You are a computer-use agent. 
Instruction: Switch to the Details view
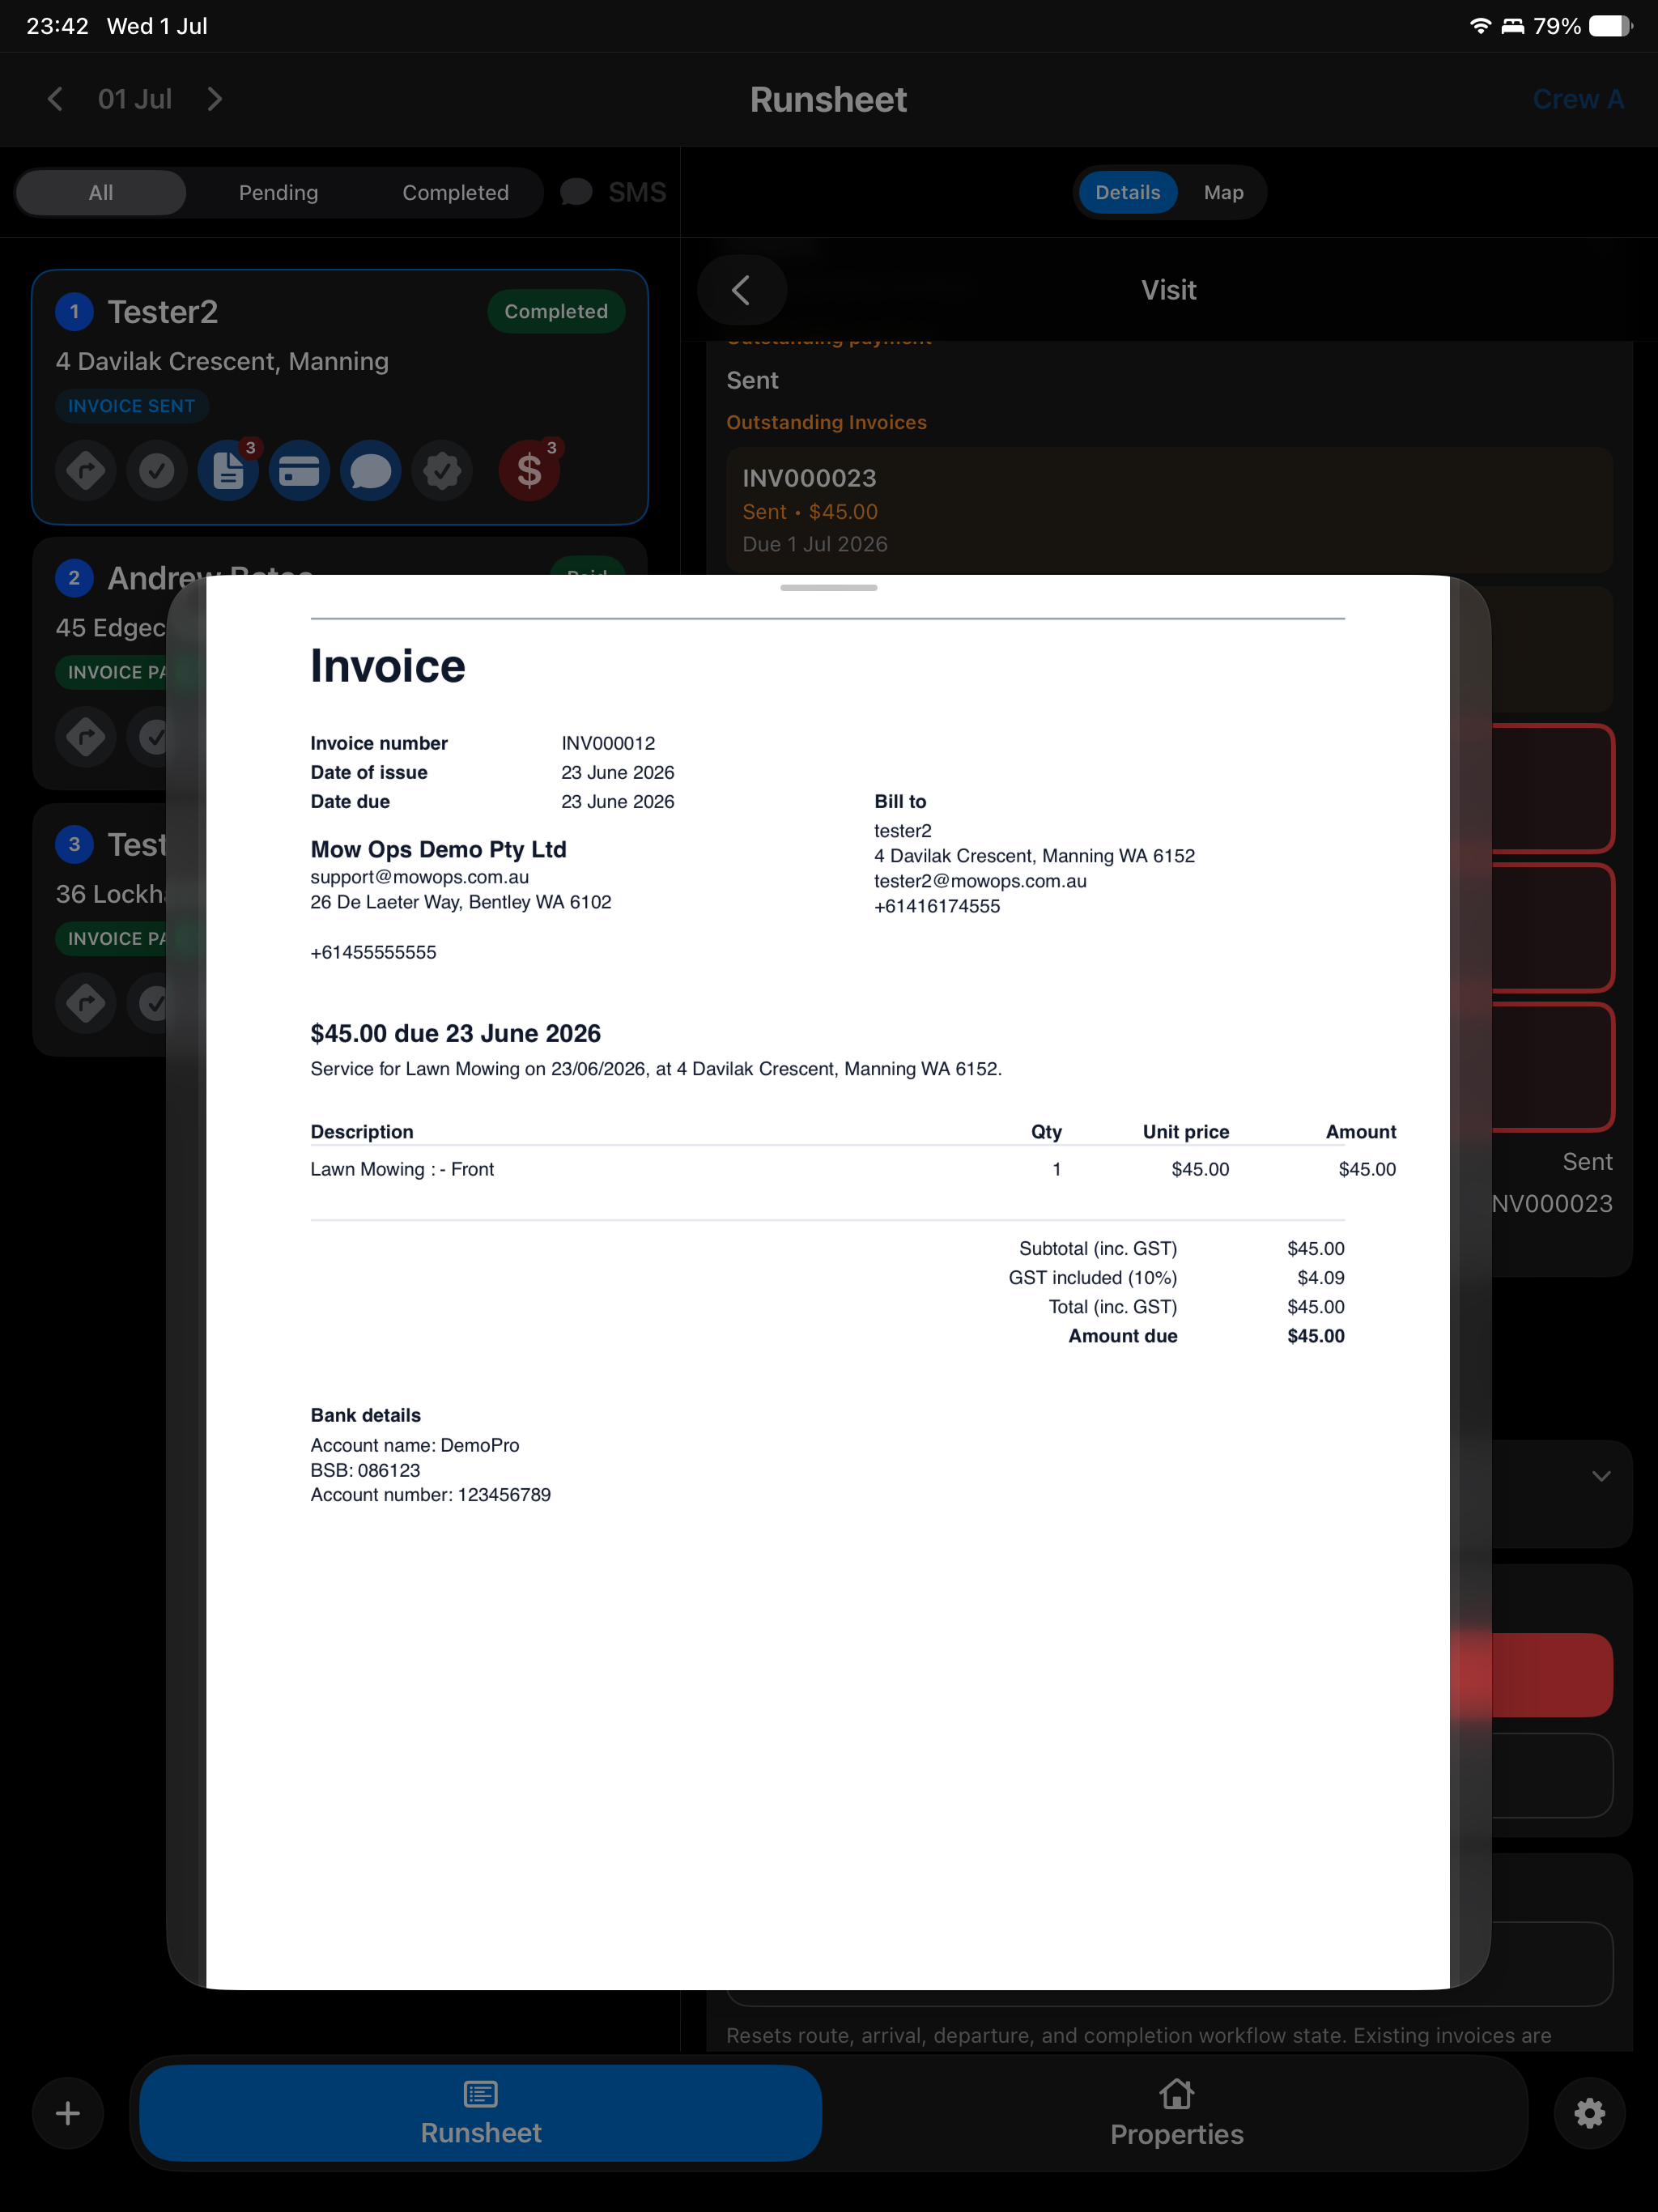click(x=1127, y=192)
